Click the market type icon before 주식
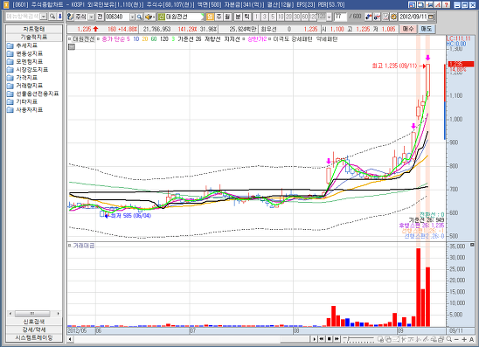The height and width of the screenshot is (347, 479). 71,17
